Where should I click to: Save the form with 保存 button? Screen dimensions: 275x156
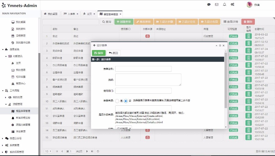[99, 53]
